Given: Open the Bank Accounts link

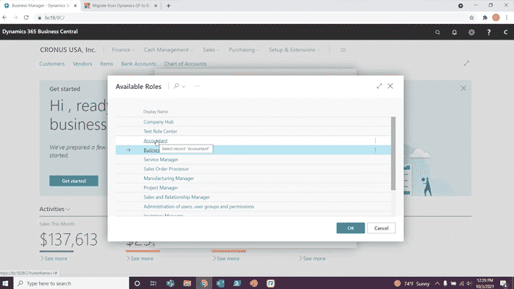Looking at the screenshot, I should coord(138,64).
